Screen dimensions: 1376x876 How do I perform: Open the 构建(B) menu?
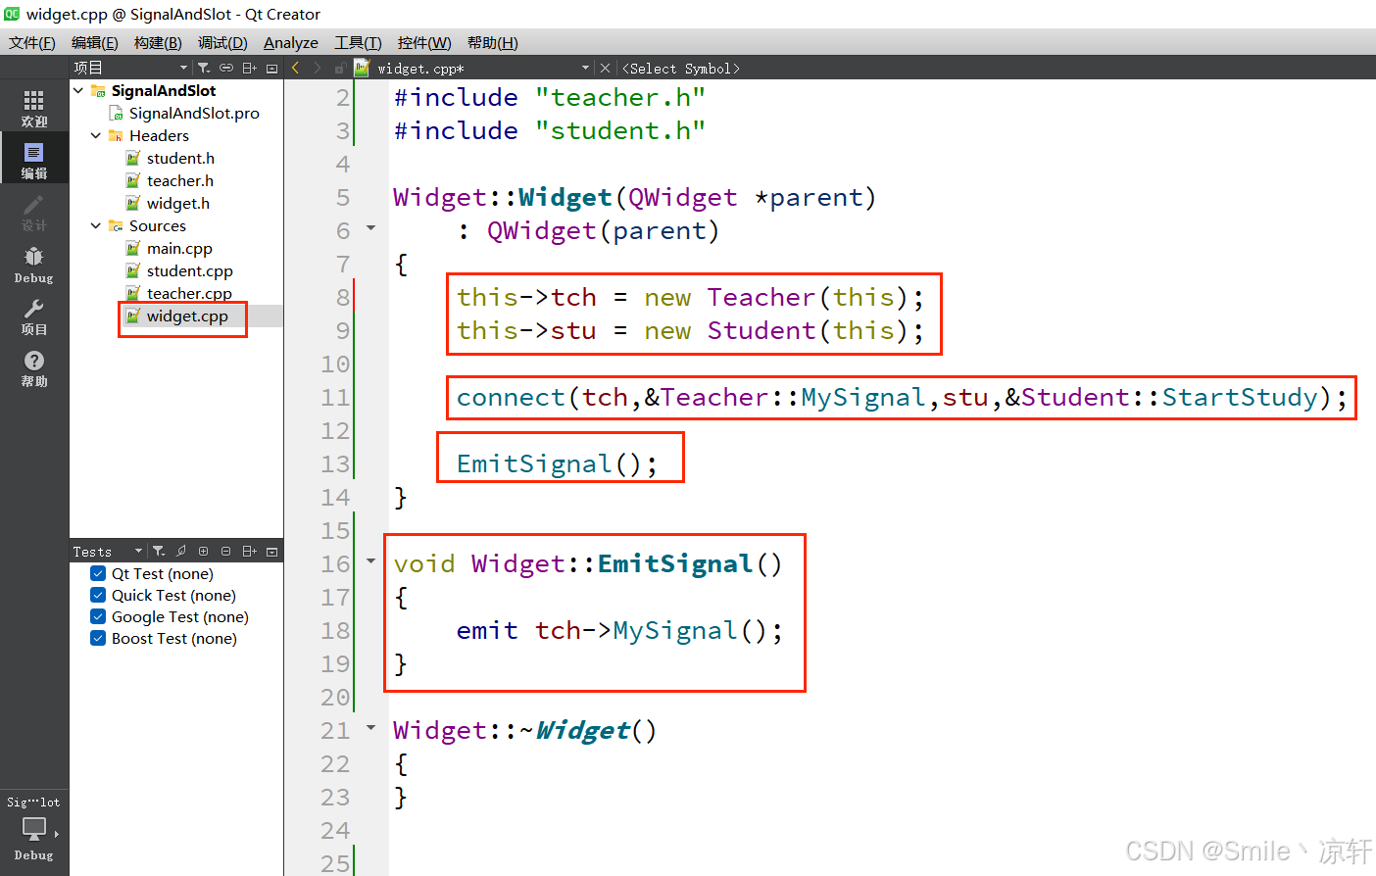coord(158,42)
